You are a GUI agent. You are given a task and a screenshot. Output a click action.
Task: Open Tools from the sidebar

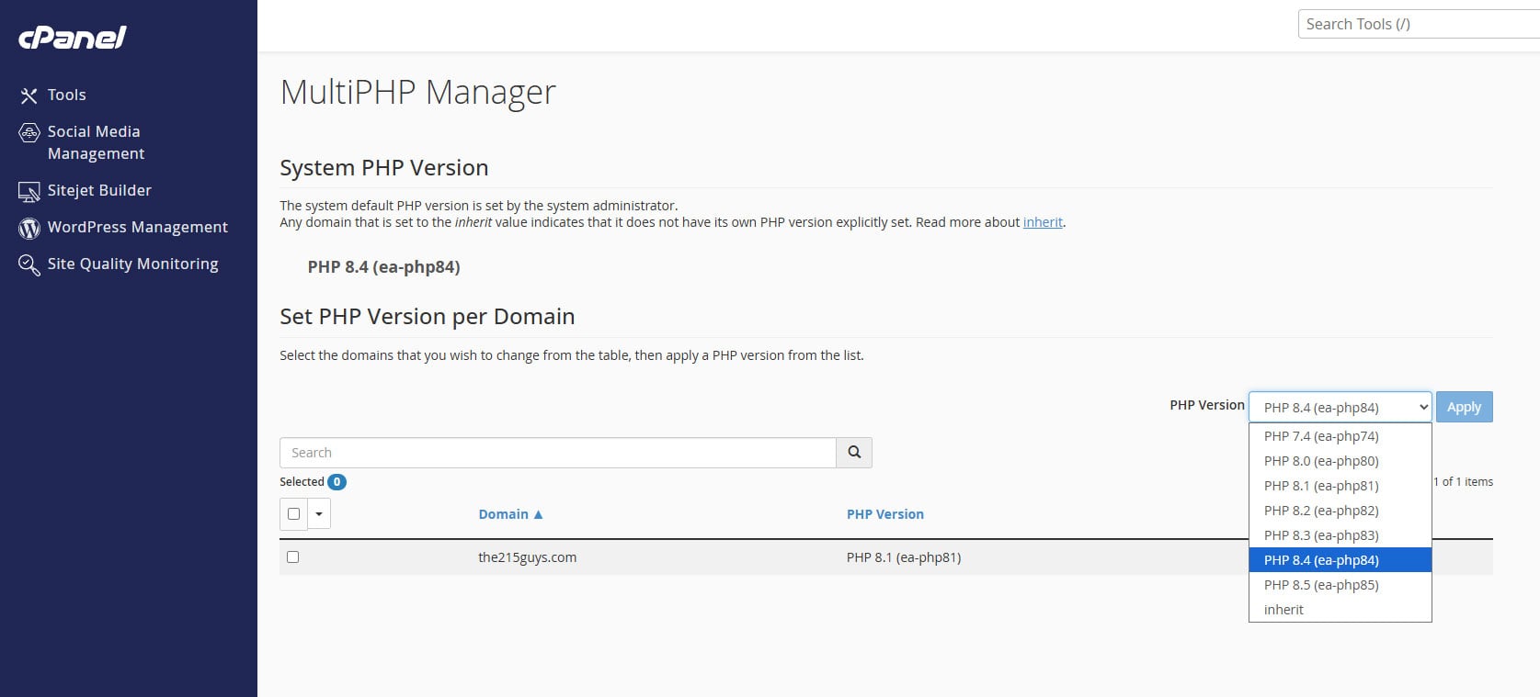(x=66, y=95)
